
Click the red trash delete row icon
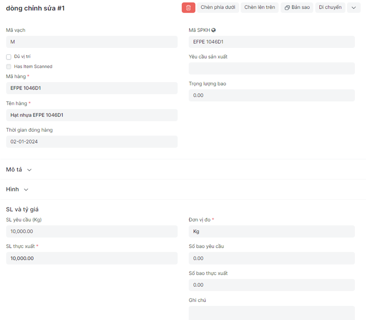pyautogui.click(x=188, y=8)
